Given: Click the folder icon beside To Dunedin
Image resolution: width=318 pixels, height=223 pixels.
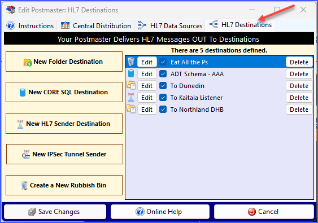Looking at the screenshot, I should pyautogui.click(x=131, y=85).
